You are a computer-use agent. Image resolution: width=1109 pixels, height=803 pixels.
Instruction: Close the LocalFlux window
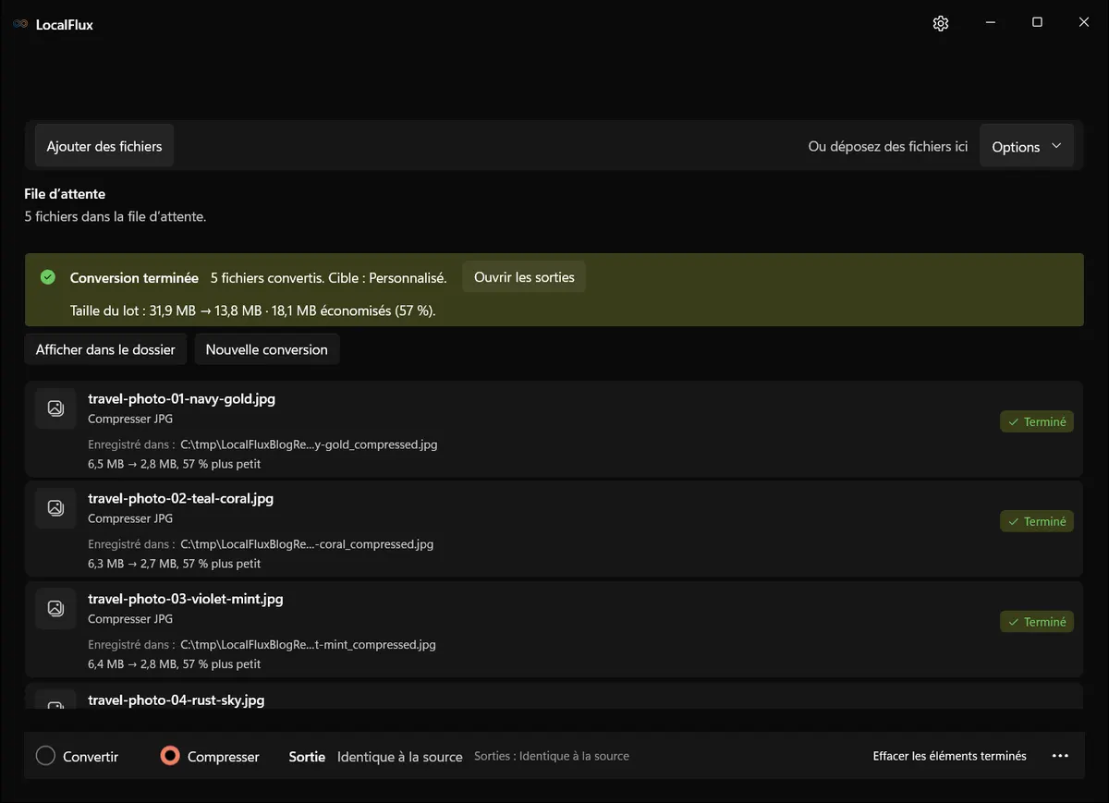[1084, 23]
